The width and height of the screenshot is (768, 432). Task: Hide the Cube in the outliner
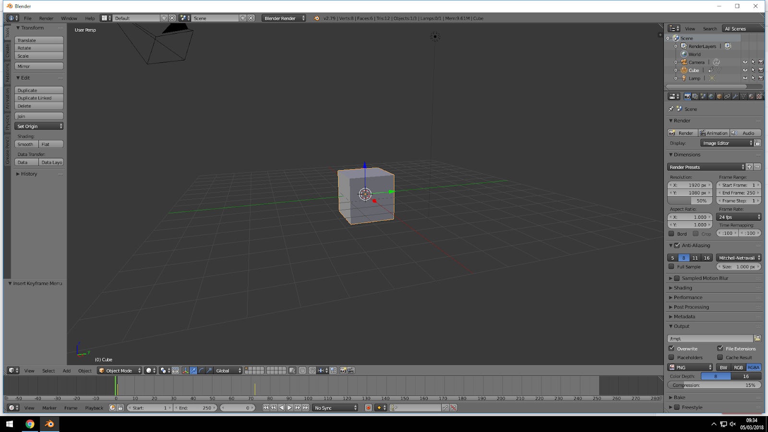(x=745, y=70)
